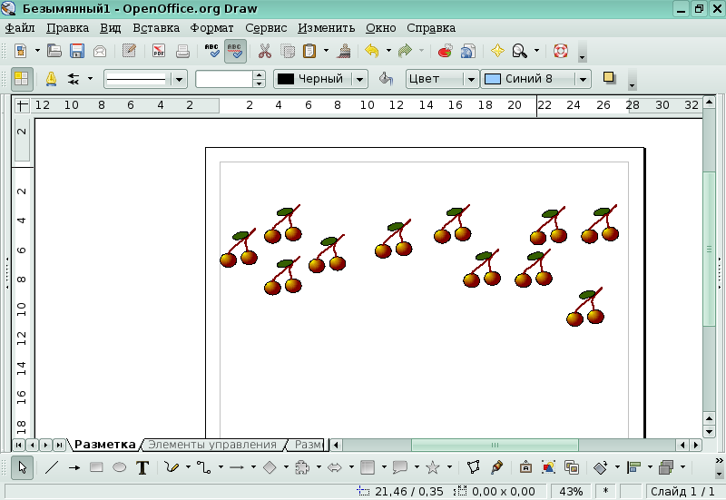The width and height of the screenshot is (726, 500).
Task: Click the 43% zoom value in status bar
Action: coord(571,491)
